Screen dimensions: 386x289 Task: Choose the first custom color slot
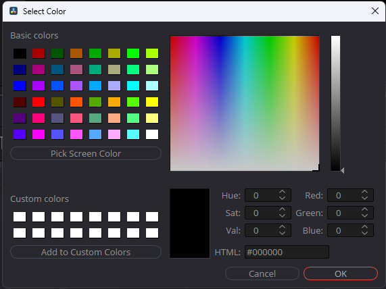click(20, 217)
